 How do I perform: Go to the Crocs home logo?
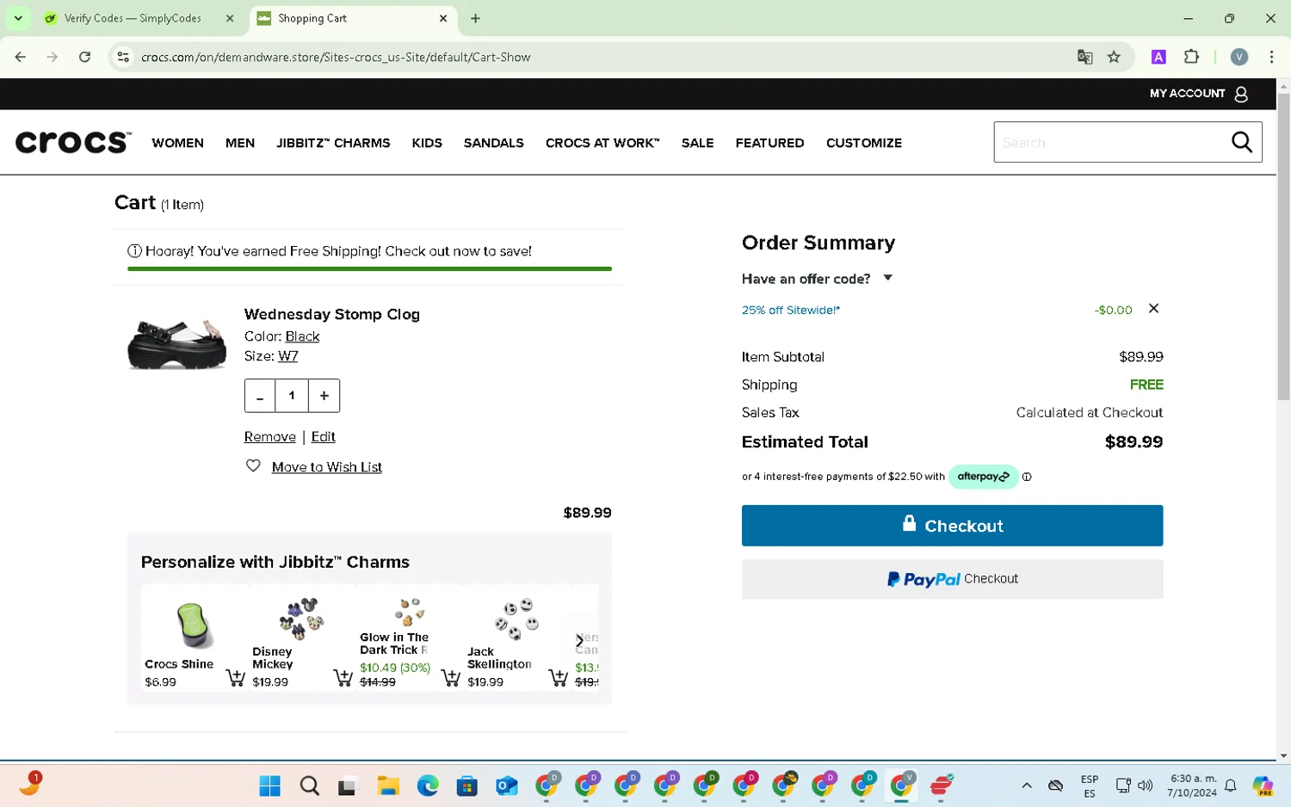[x=73, y=142]
